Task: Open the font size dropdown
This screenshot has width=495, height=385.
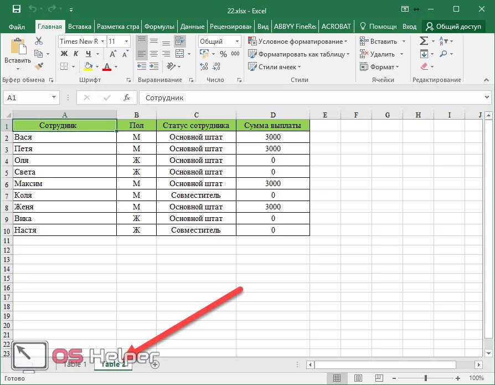Action: pos(126,42)
